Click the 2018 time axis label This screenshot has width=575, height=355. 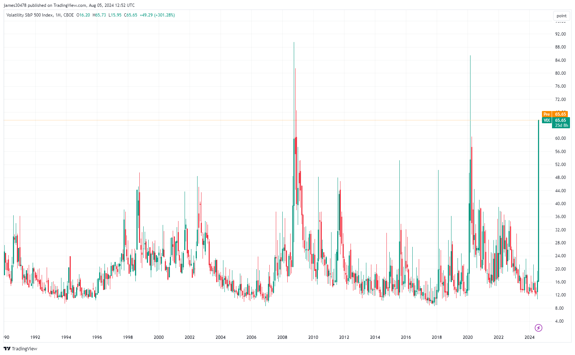pyautogui.click(x=437, y=337)
